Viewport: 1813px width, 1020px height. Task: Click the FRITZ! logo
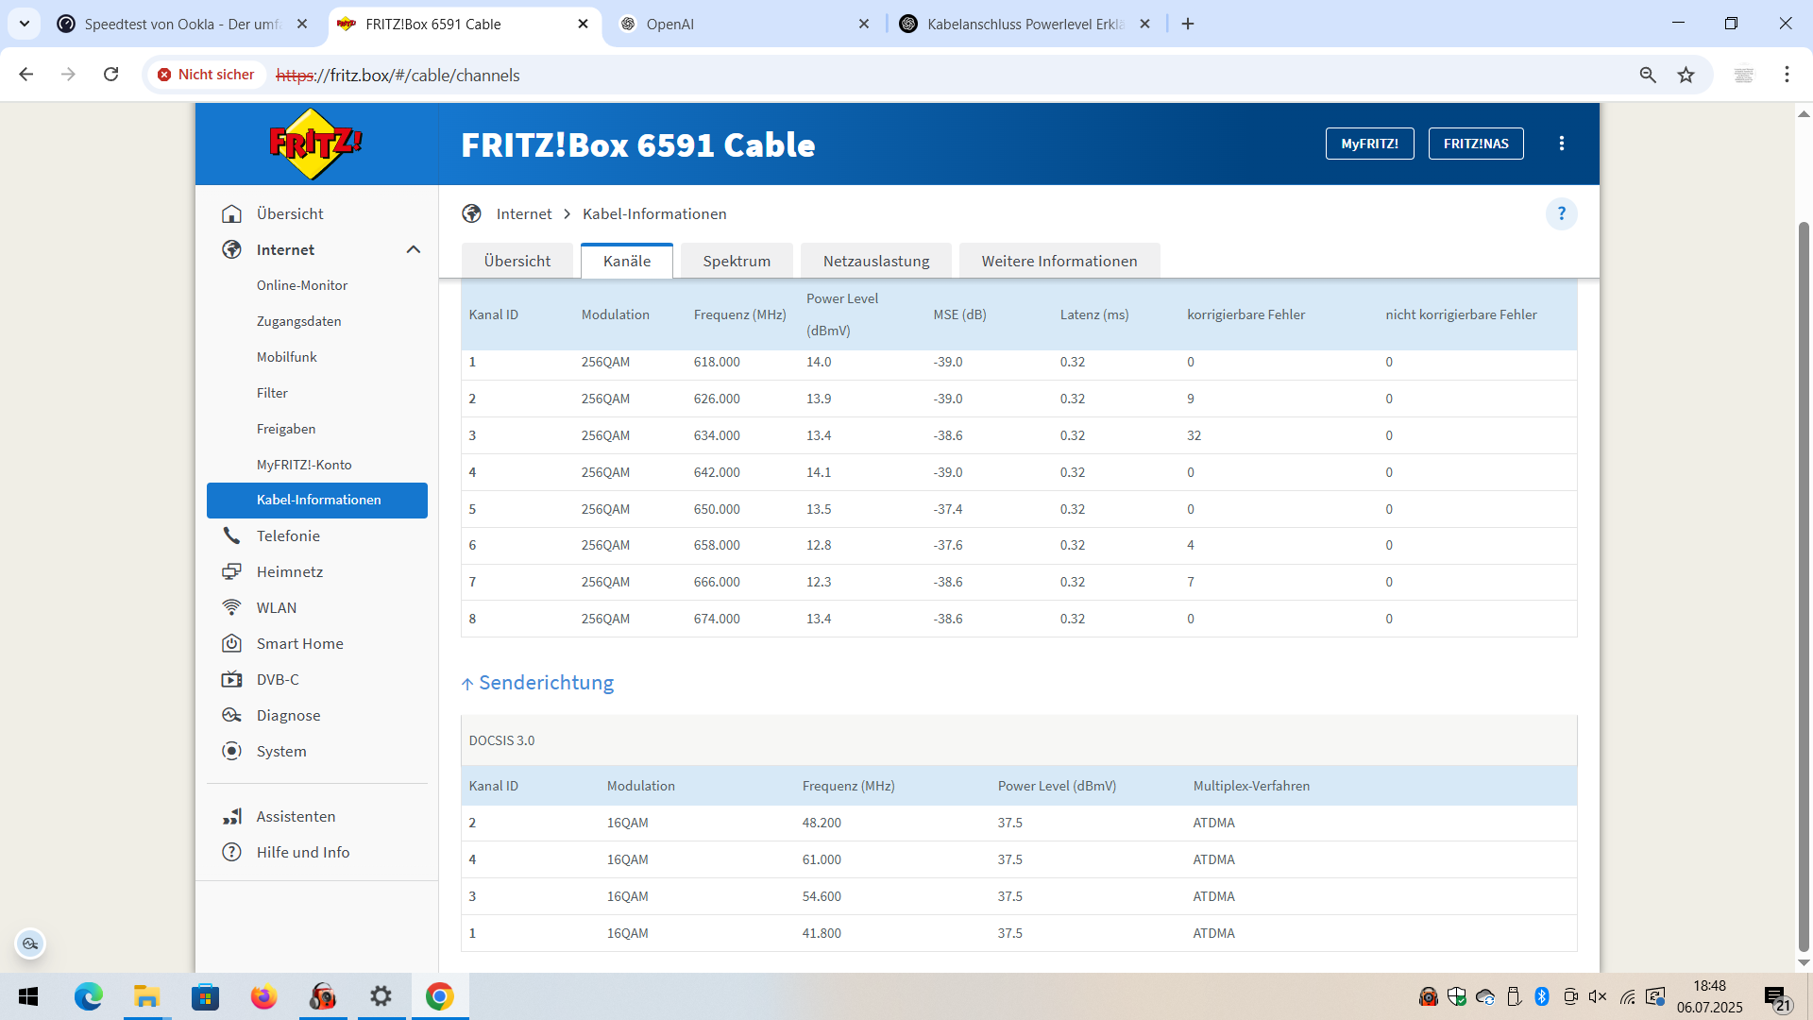pos(315,144)
